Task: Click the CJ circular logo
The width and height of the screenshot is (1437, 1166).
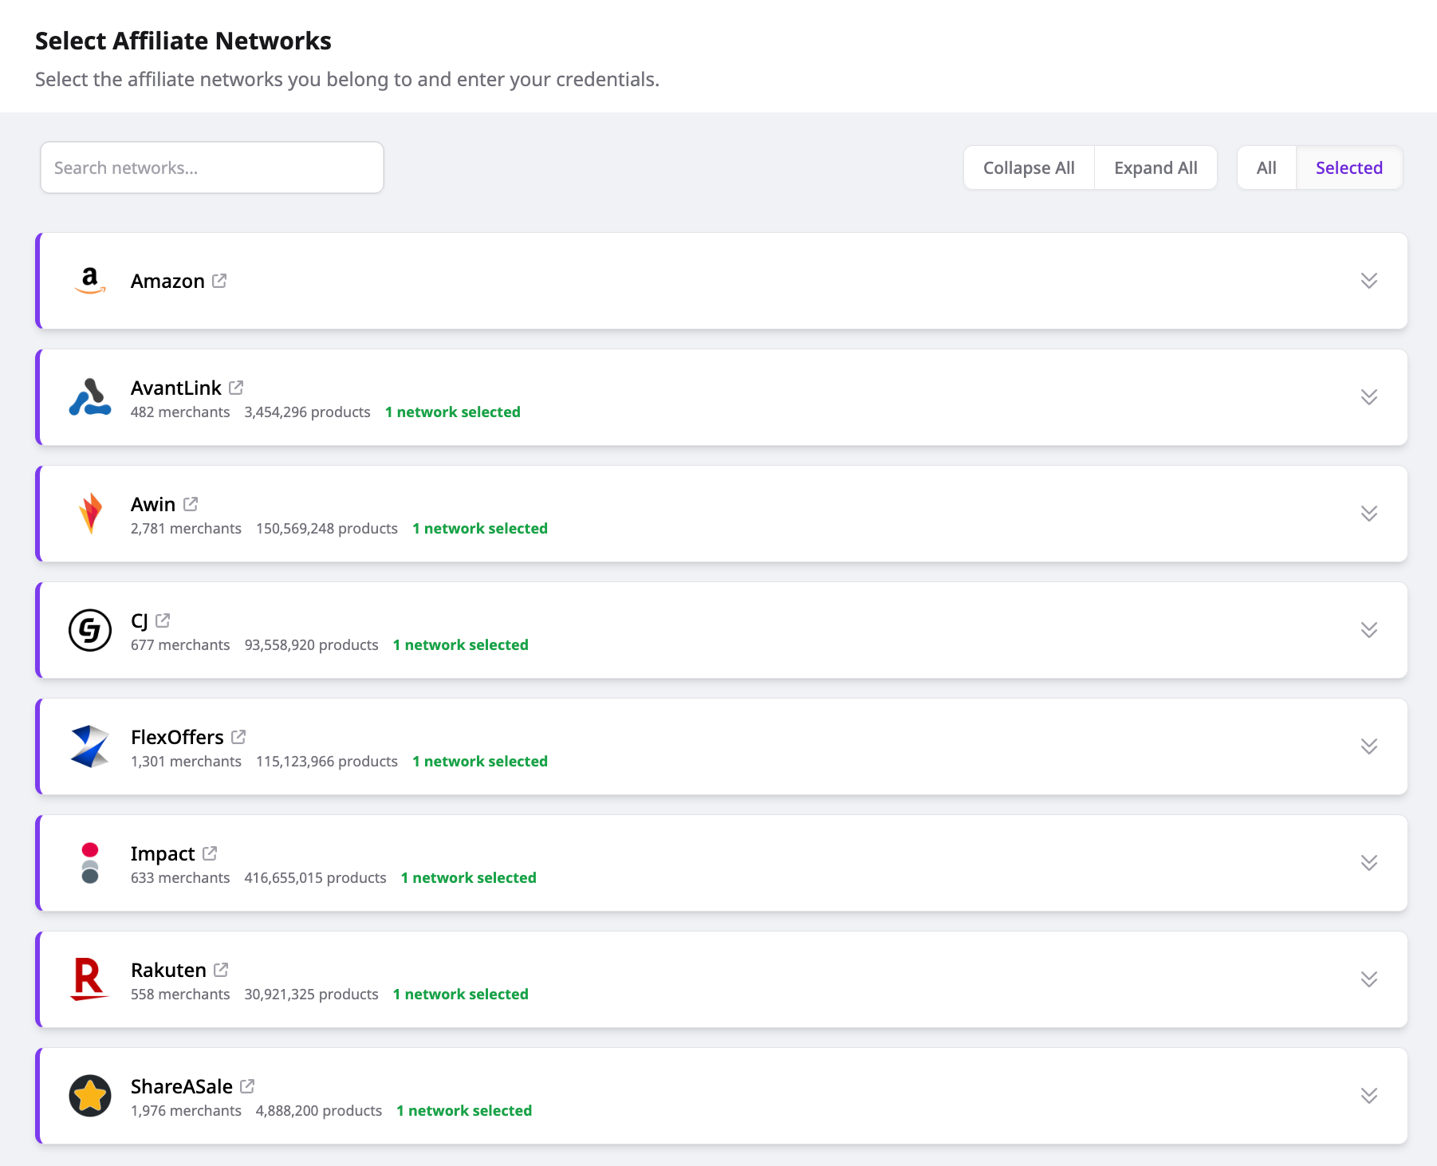Action: [x=90, y=630]
